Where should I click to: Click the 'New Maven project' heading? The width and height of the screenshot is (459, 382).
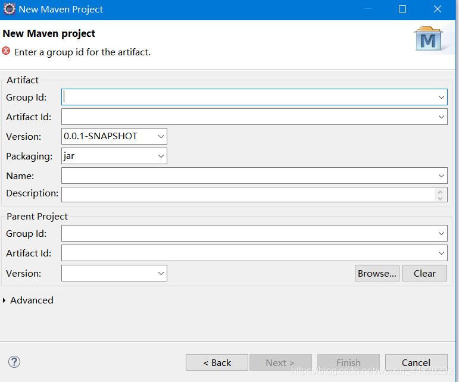(49, 33)
